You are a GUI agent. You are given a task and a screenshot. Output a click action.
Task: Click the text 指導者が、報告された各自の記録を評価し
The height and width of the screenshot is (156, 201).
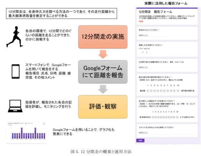point(48,104)
